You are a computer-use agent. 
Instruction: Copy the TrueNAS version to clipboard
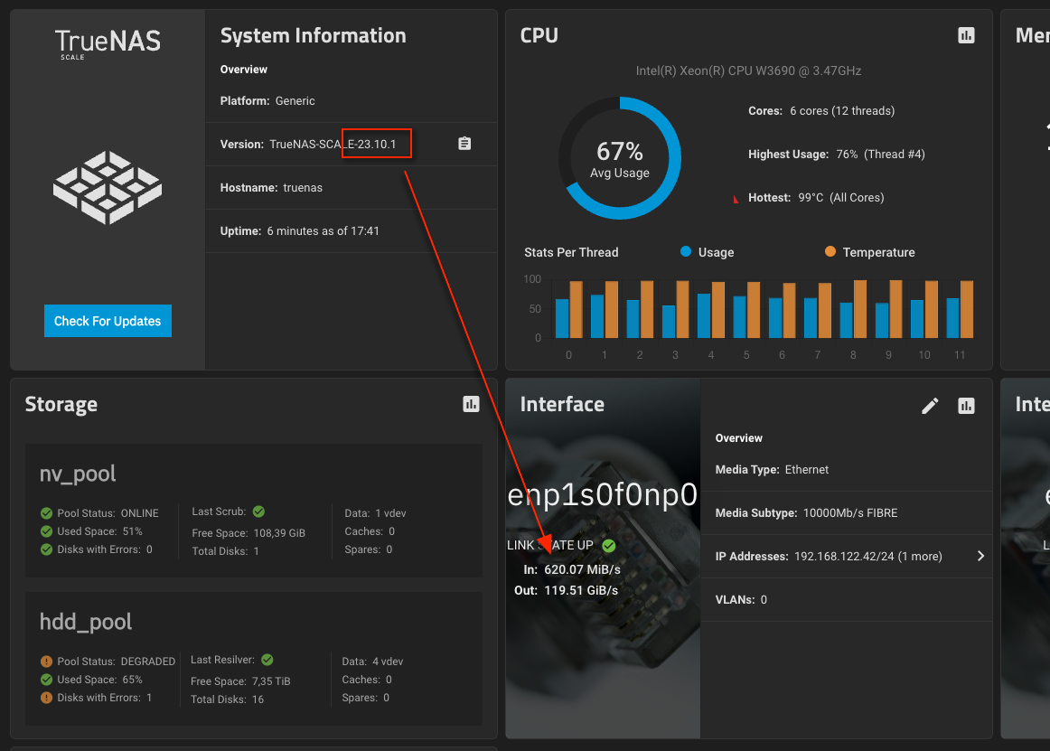[x=464, y=144]
